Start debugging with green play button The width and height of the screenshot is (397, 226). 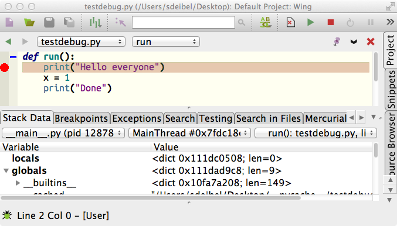pyautogui.click(x=310, y=22)
